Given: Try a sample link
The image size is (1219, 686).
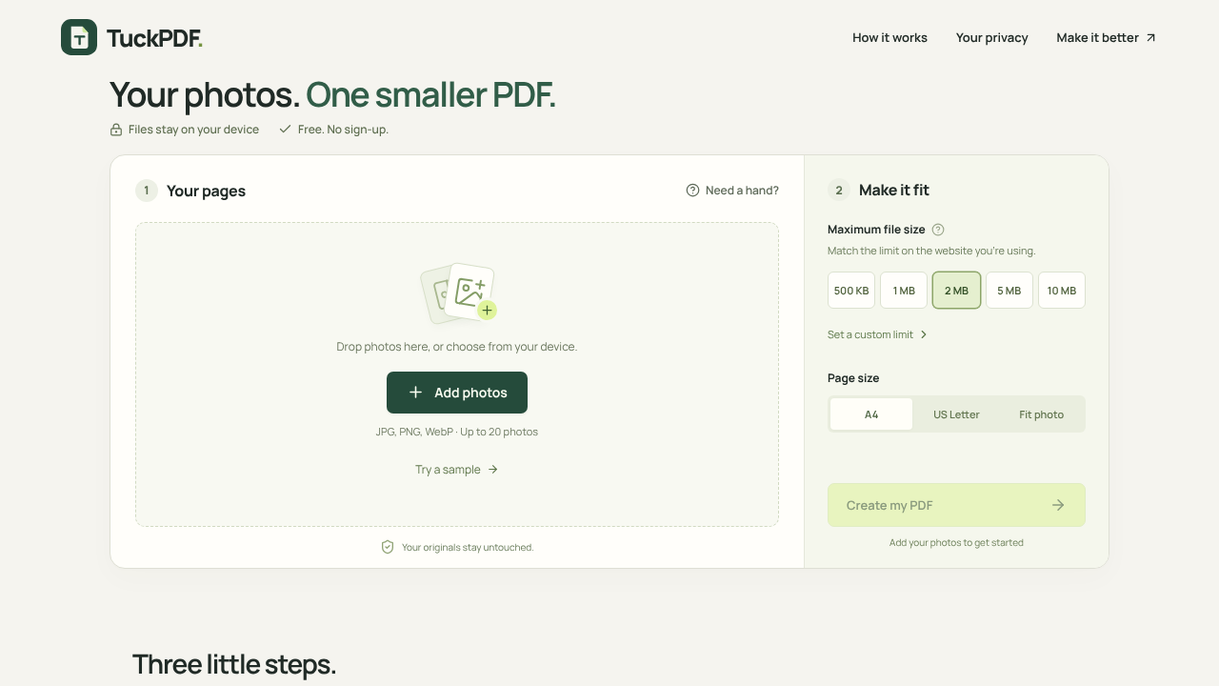Looking at the screenshot, I should [x=457, y=470].
